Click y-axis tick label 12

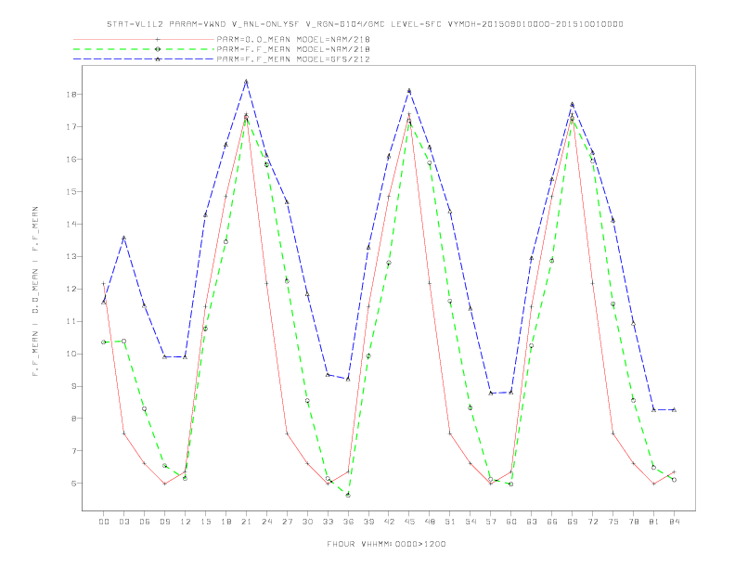[71, 289]
